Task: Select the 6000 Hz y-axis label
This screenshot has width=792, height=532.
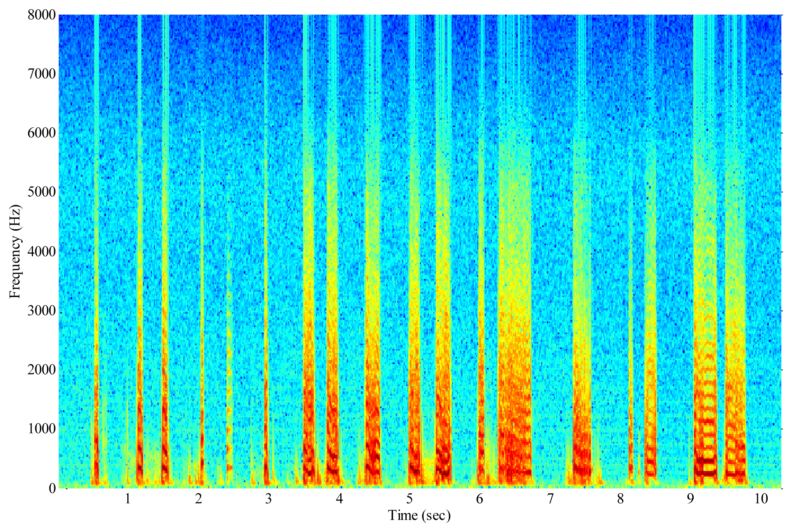Action: point(42,133)
